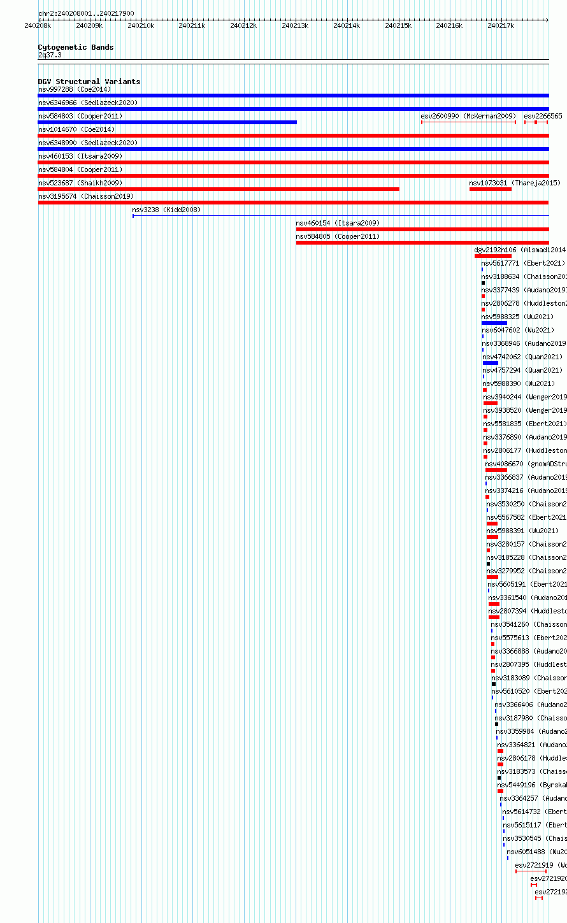Open variant nsv1073031 (Thareja2015)

(x=515, y=183)
